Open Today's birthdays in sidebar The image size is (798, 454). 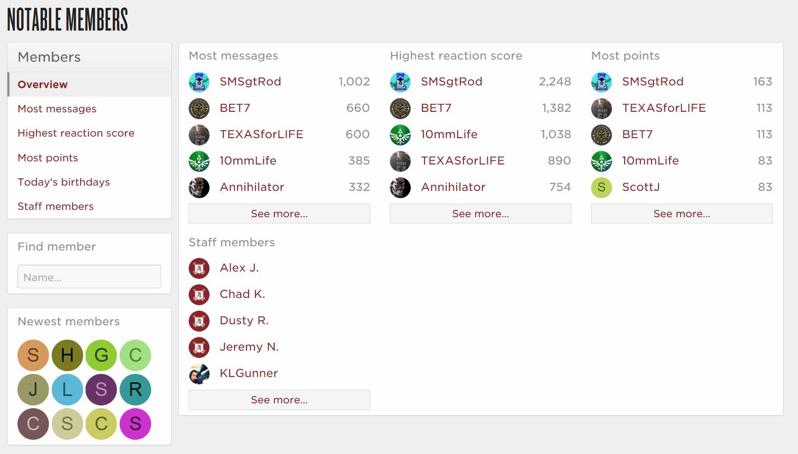click(x=64, y=182)
